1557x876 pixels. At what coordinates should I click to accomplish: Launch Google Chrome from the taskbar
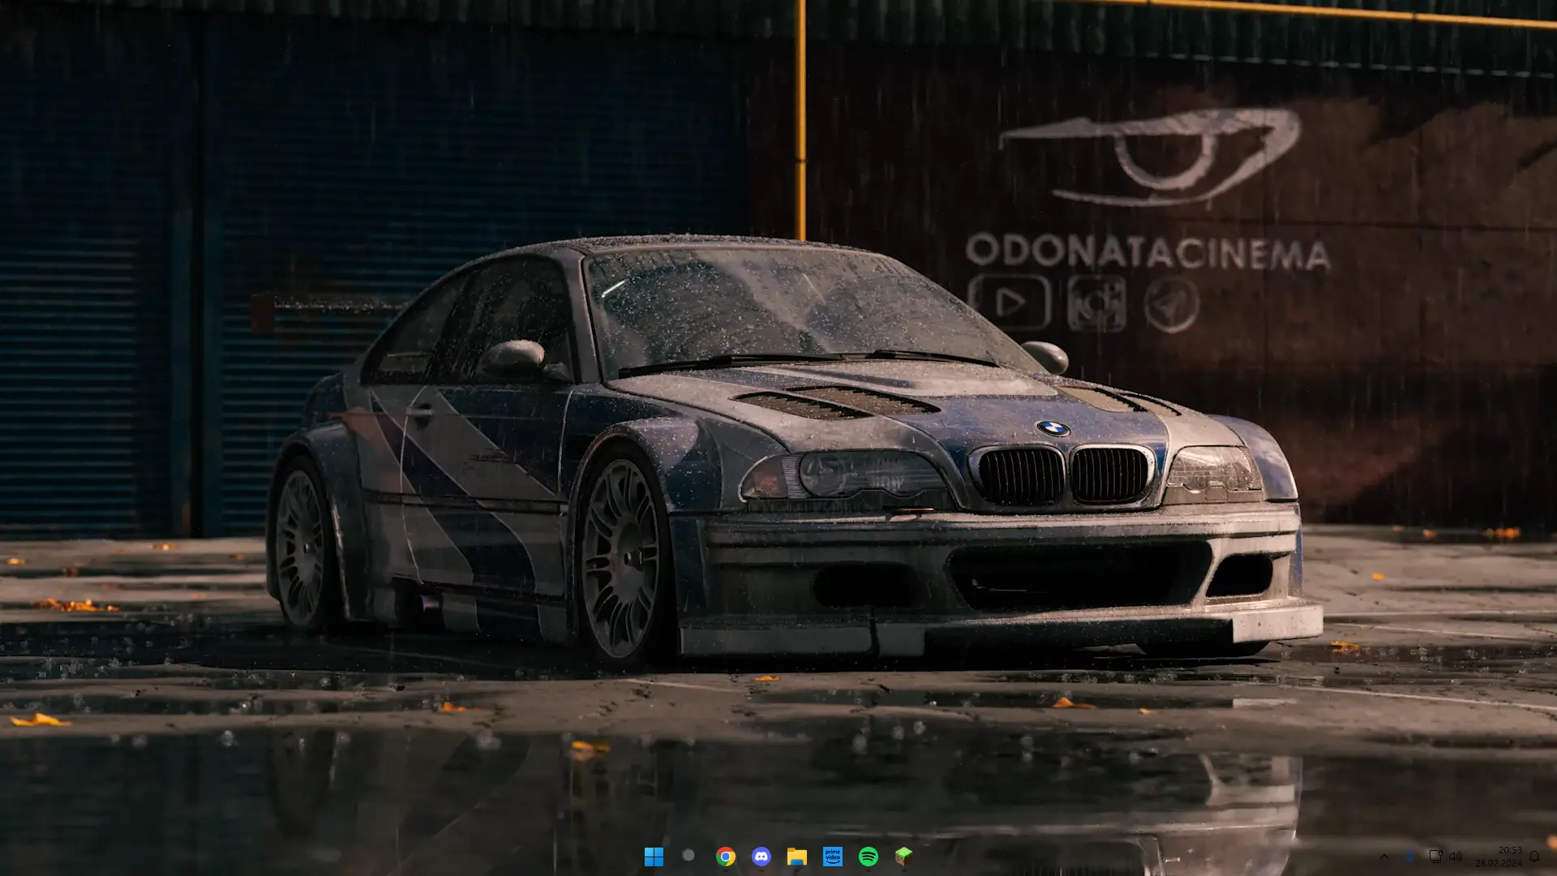[x=726, y=857]
